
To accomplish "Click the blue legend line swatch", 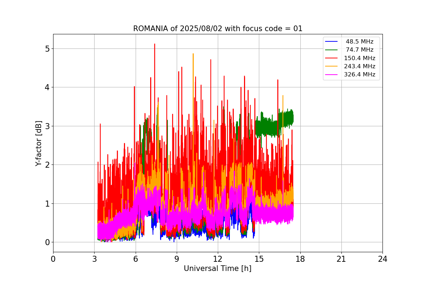I will click(x=331, y=42).
